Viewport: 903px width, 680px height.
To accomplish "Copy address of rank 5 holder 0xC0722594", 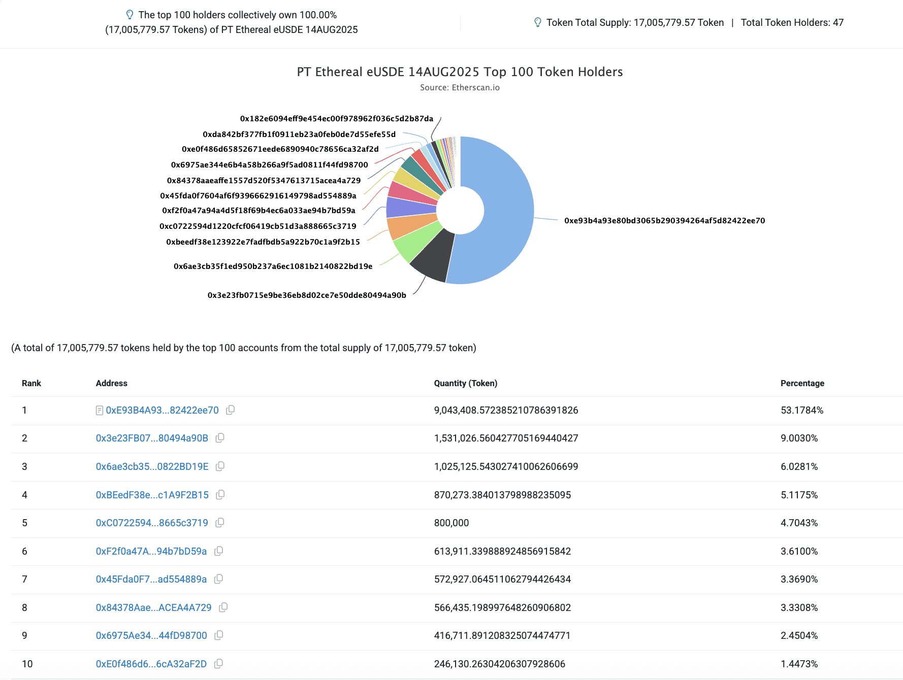I will [220, 523].
